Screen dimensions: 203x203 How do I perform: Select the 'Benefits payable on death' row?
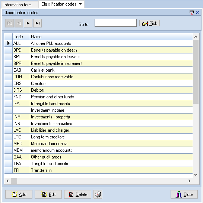pos(98,50)
